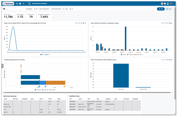Open the MTTR Trend chart export menu
Image resolution: width=177 pixels, height=116 pixels.
pos(85,23)
